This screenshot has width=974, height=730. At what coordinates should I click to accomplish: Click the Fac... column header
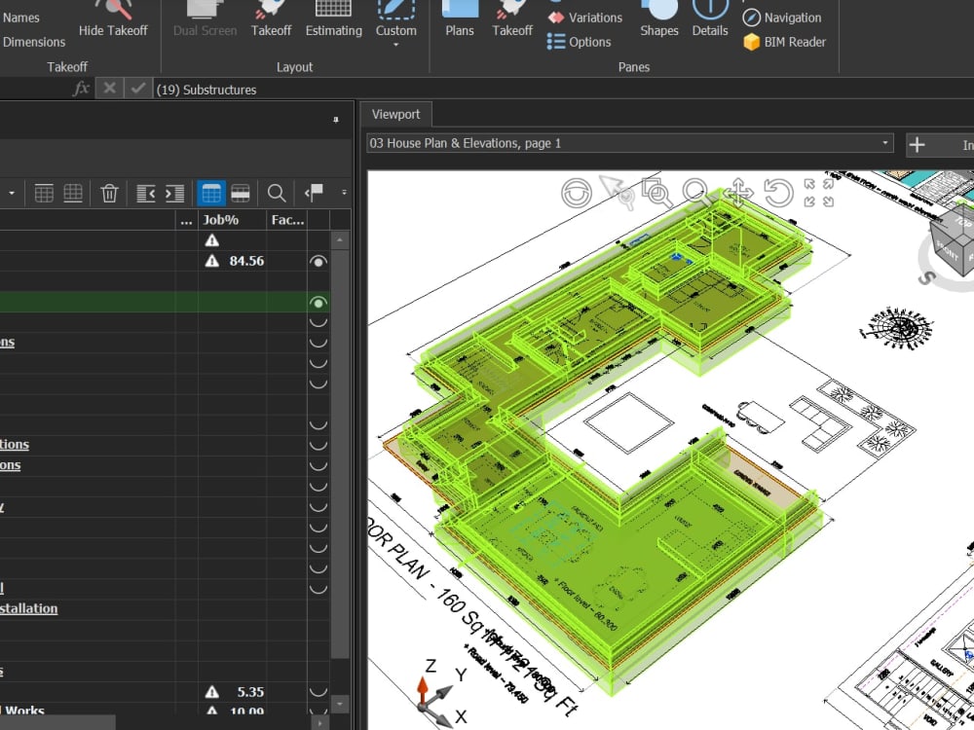coord(287,220)
